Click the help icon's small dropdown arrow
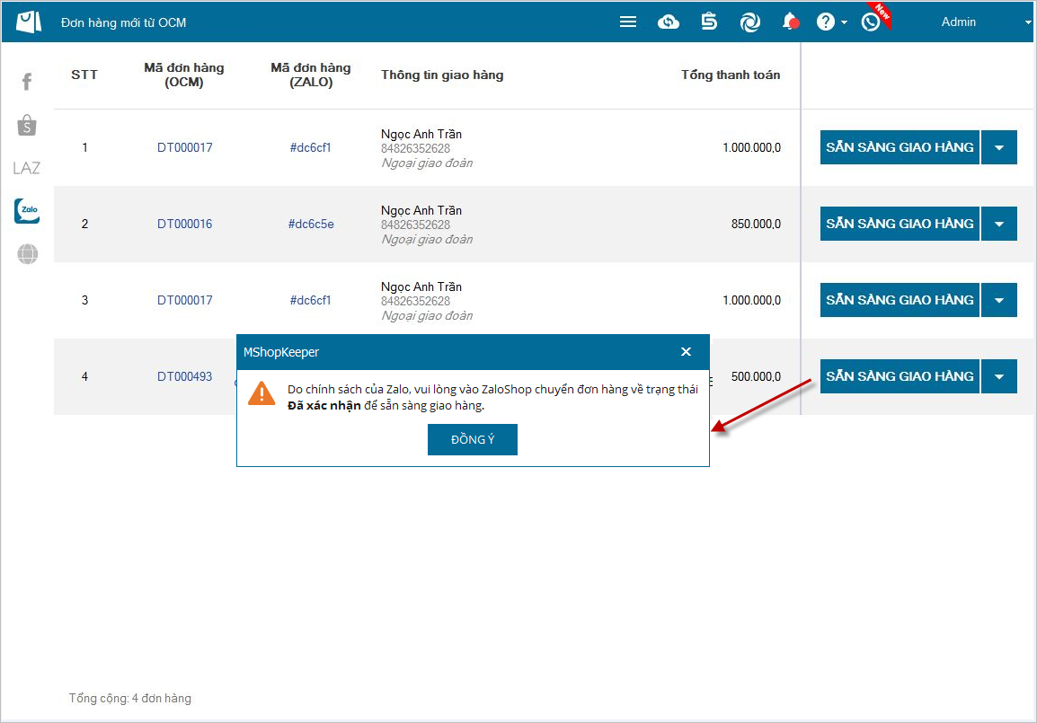Image resolution: width=1037 pixels, height=723 pixels. (x=845, y=22)
